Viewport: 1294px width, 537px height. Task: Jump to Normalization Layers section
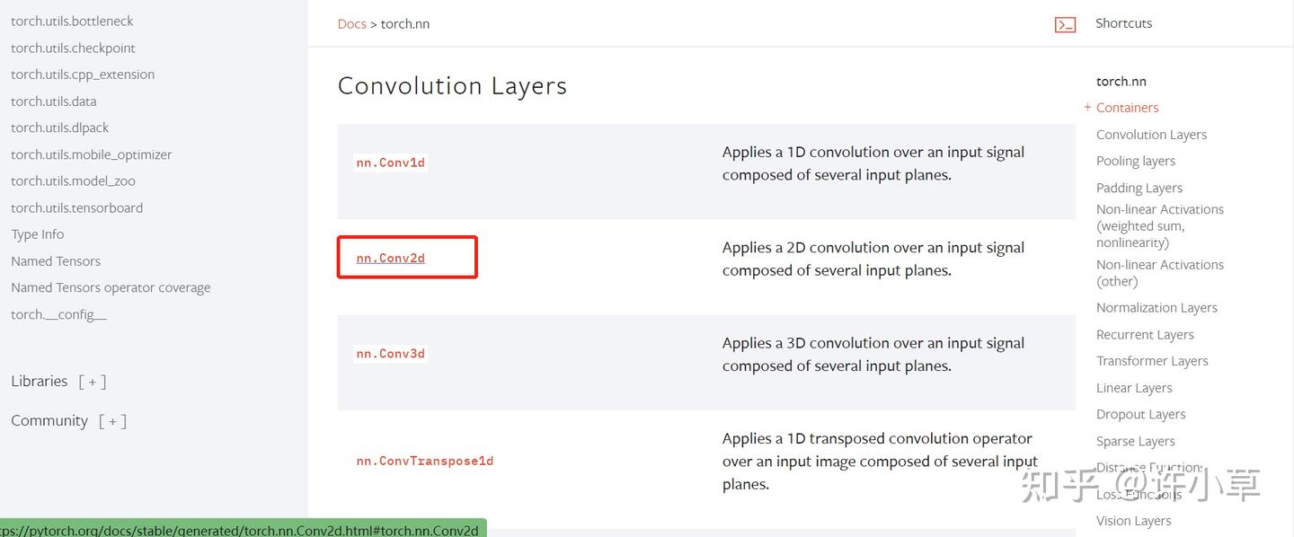[1157, 308]
